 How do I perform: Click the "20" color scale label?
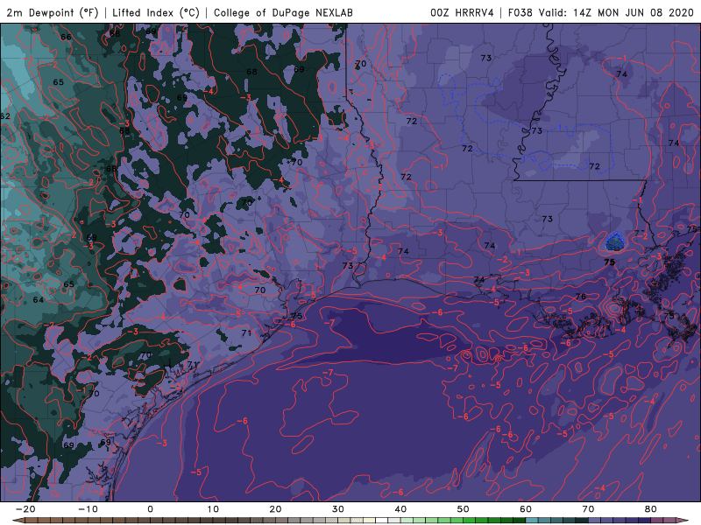coord(275,509)
